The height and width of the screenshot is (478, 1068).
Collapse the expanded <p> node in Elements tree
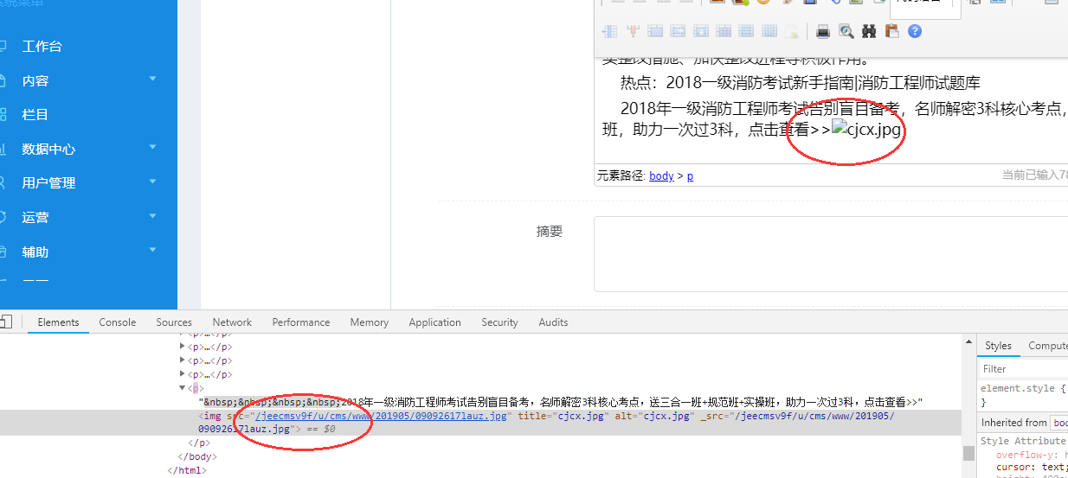(x=183, y=388)
